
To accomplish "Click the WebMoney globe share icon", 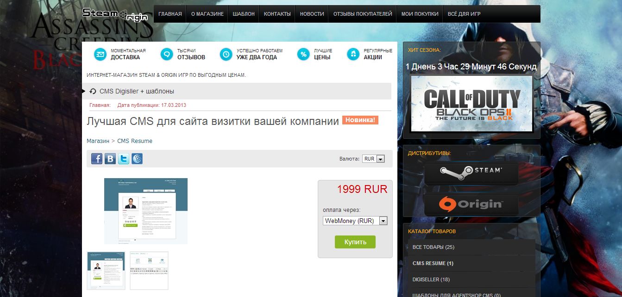I will pyautogui.click(x=137, y=159).
